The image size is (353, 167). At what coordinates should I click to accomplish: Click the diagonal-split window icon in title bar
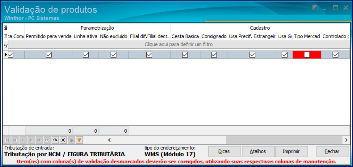click(315, 8)
